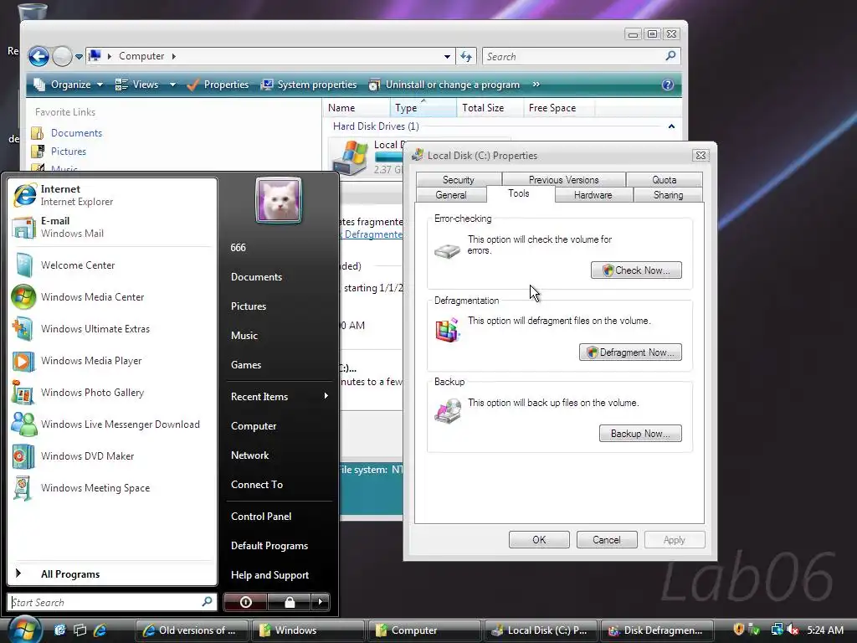Click the Check Now button
This screenshot has width=857, height=643.
coord(636,270)
